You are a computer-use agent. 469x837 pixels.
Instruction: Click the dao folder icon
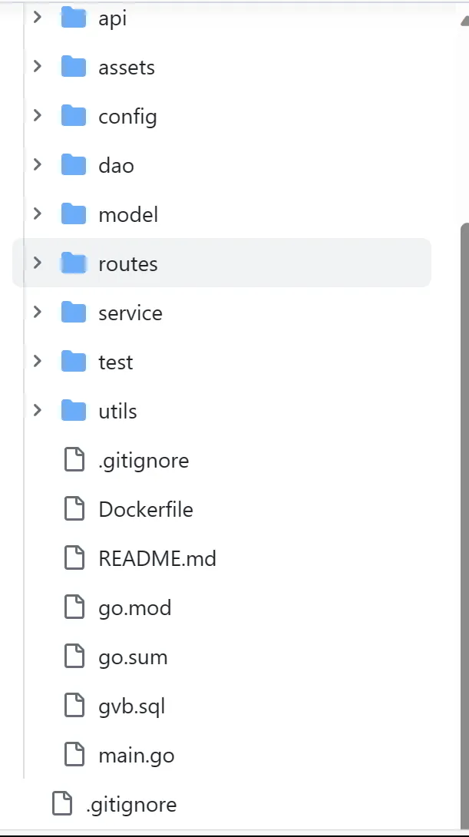[74, 166]
